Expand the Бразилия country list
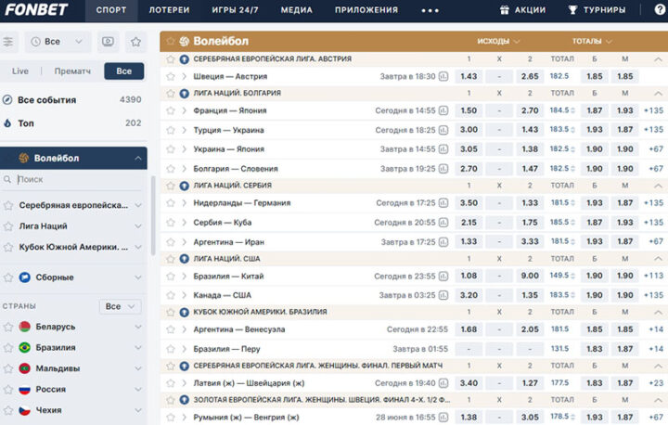Viewport: 668px width, 425px height. point(138,347)
